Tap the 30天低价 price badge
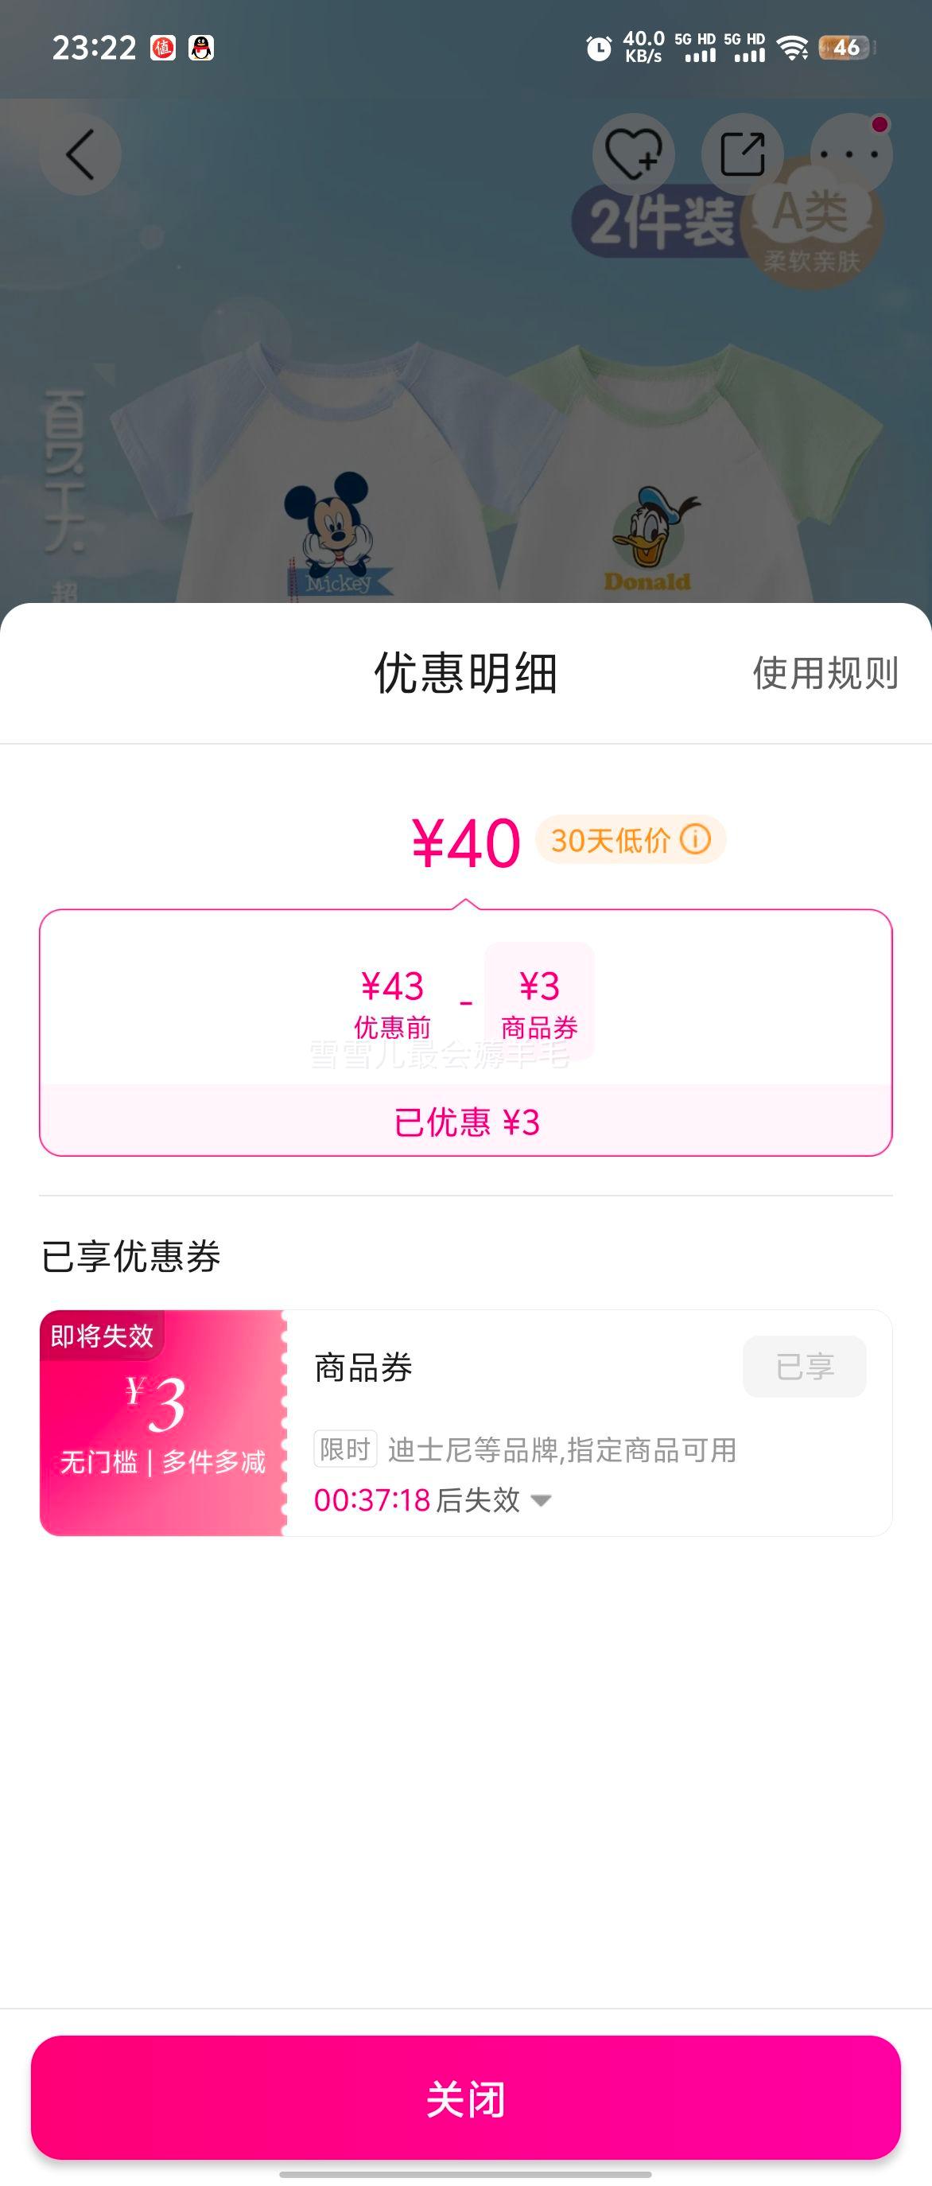Image resolution: width=932 pixels, height=2186 pixels. (631, 840)
